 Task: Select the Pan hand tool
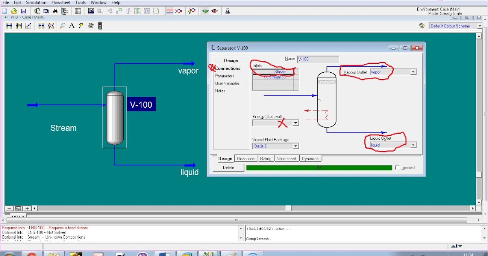pos(90,26)
